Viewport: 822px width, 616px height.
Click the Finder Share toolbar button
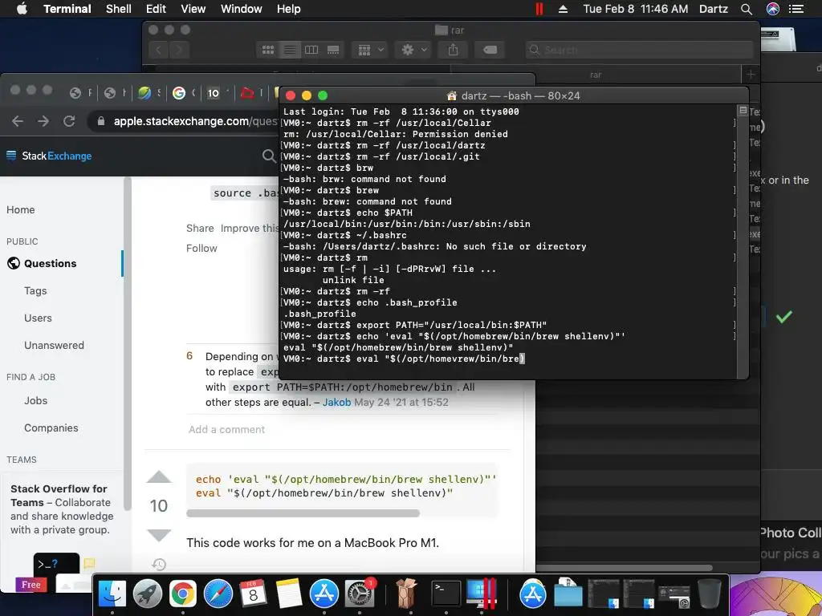(x=453, y=50)
